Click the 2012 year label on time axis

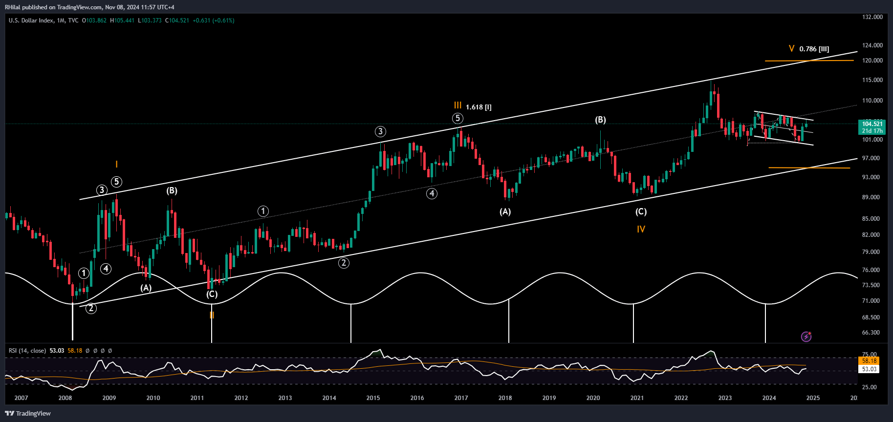[241, 398]
